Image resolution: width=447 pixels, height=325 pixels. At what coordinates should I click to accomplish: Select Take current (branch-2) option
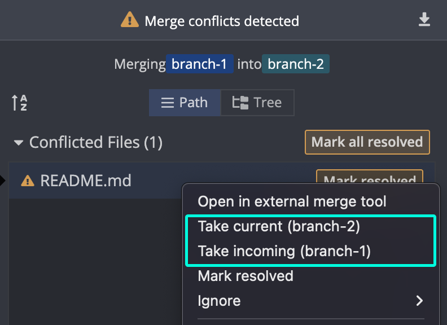[279, 226]
